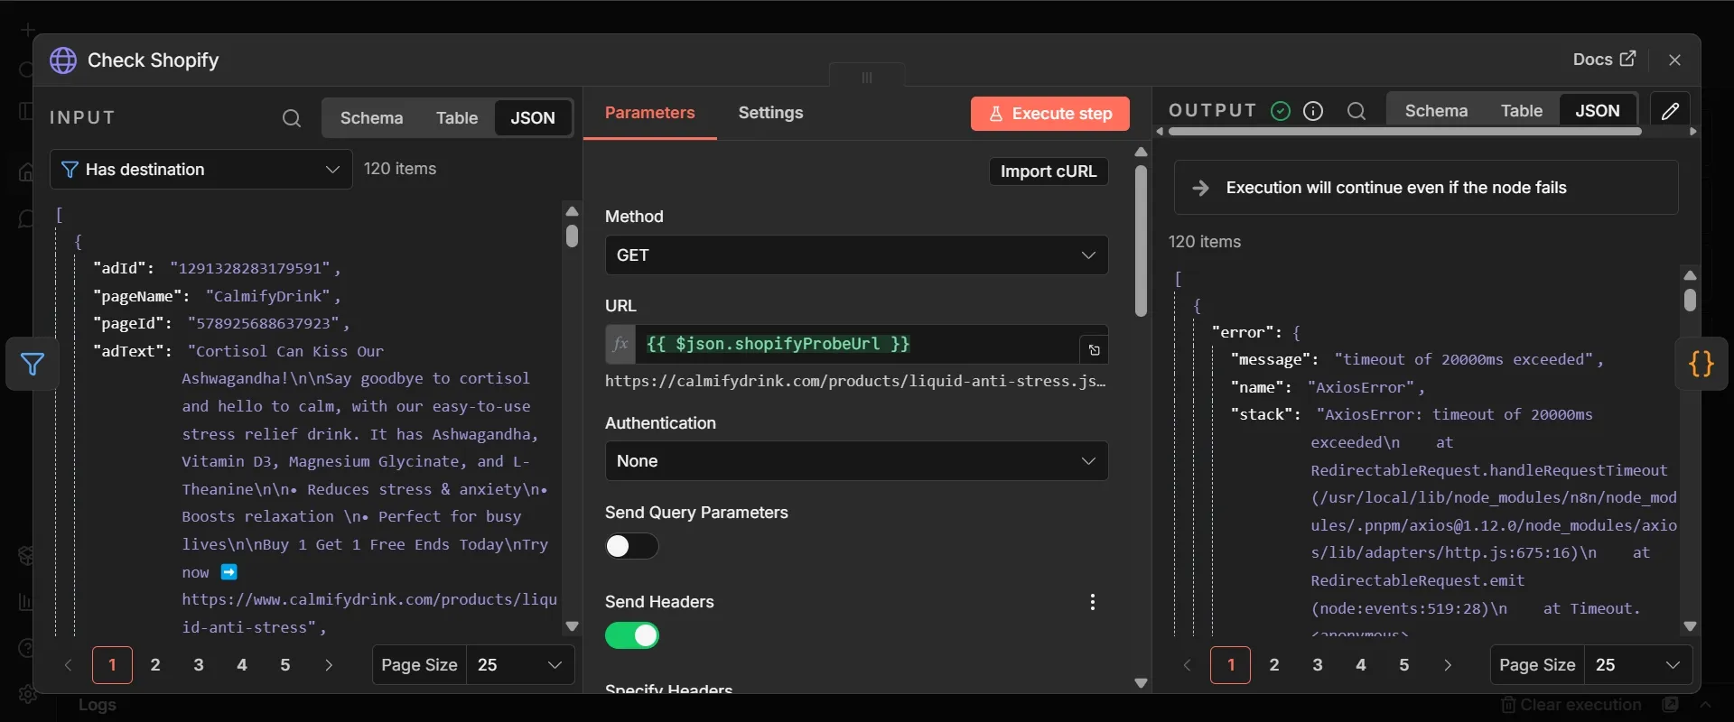Go to output page 4

1361,665
